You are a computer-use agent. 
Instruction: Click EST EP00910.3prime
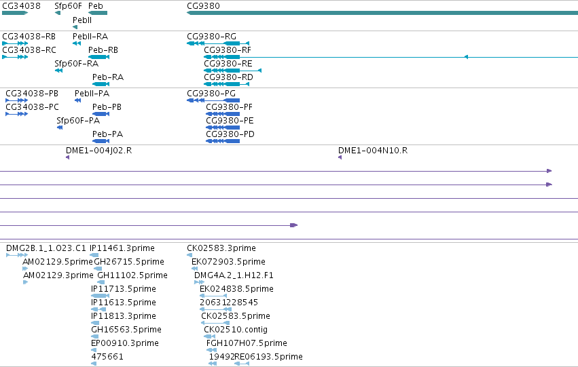(x=124, y=343)
